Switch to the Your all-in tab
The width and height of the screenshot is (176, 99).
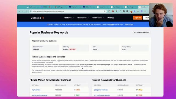pos(102,7)
